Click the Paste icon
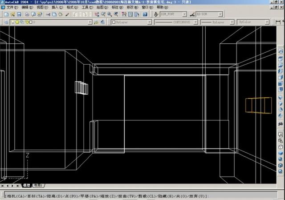Image resolution: width=285 pixels, height=200 pixels. point(61,14)
